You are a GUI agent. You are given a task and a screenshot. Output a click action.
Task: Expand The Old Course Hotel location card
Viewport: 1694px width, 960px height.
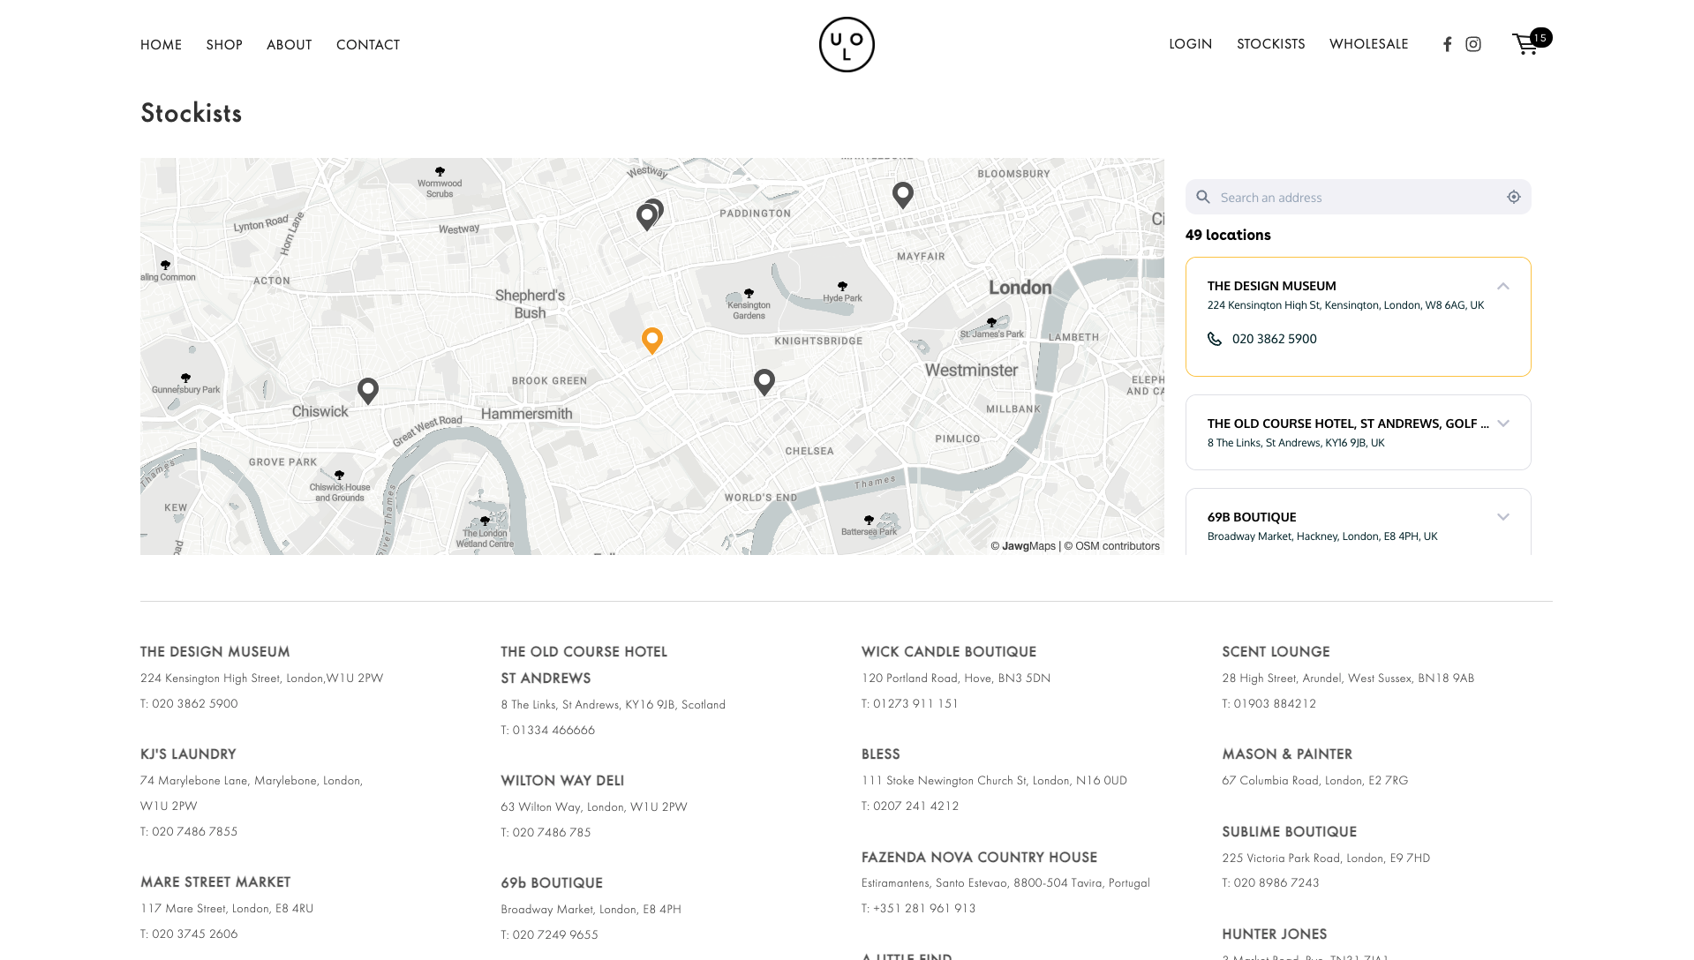pos(1503,424)
